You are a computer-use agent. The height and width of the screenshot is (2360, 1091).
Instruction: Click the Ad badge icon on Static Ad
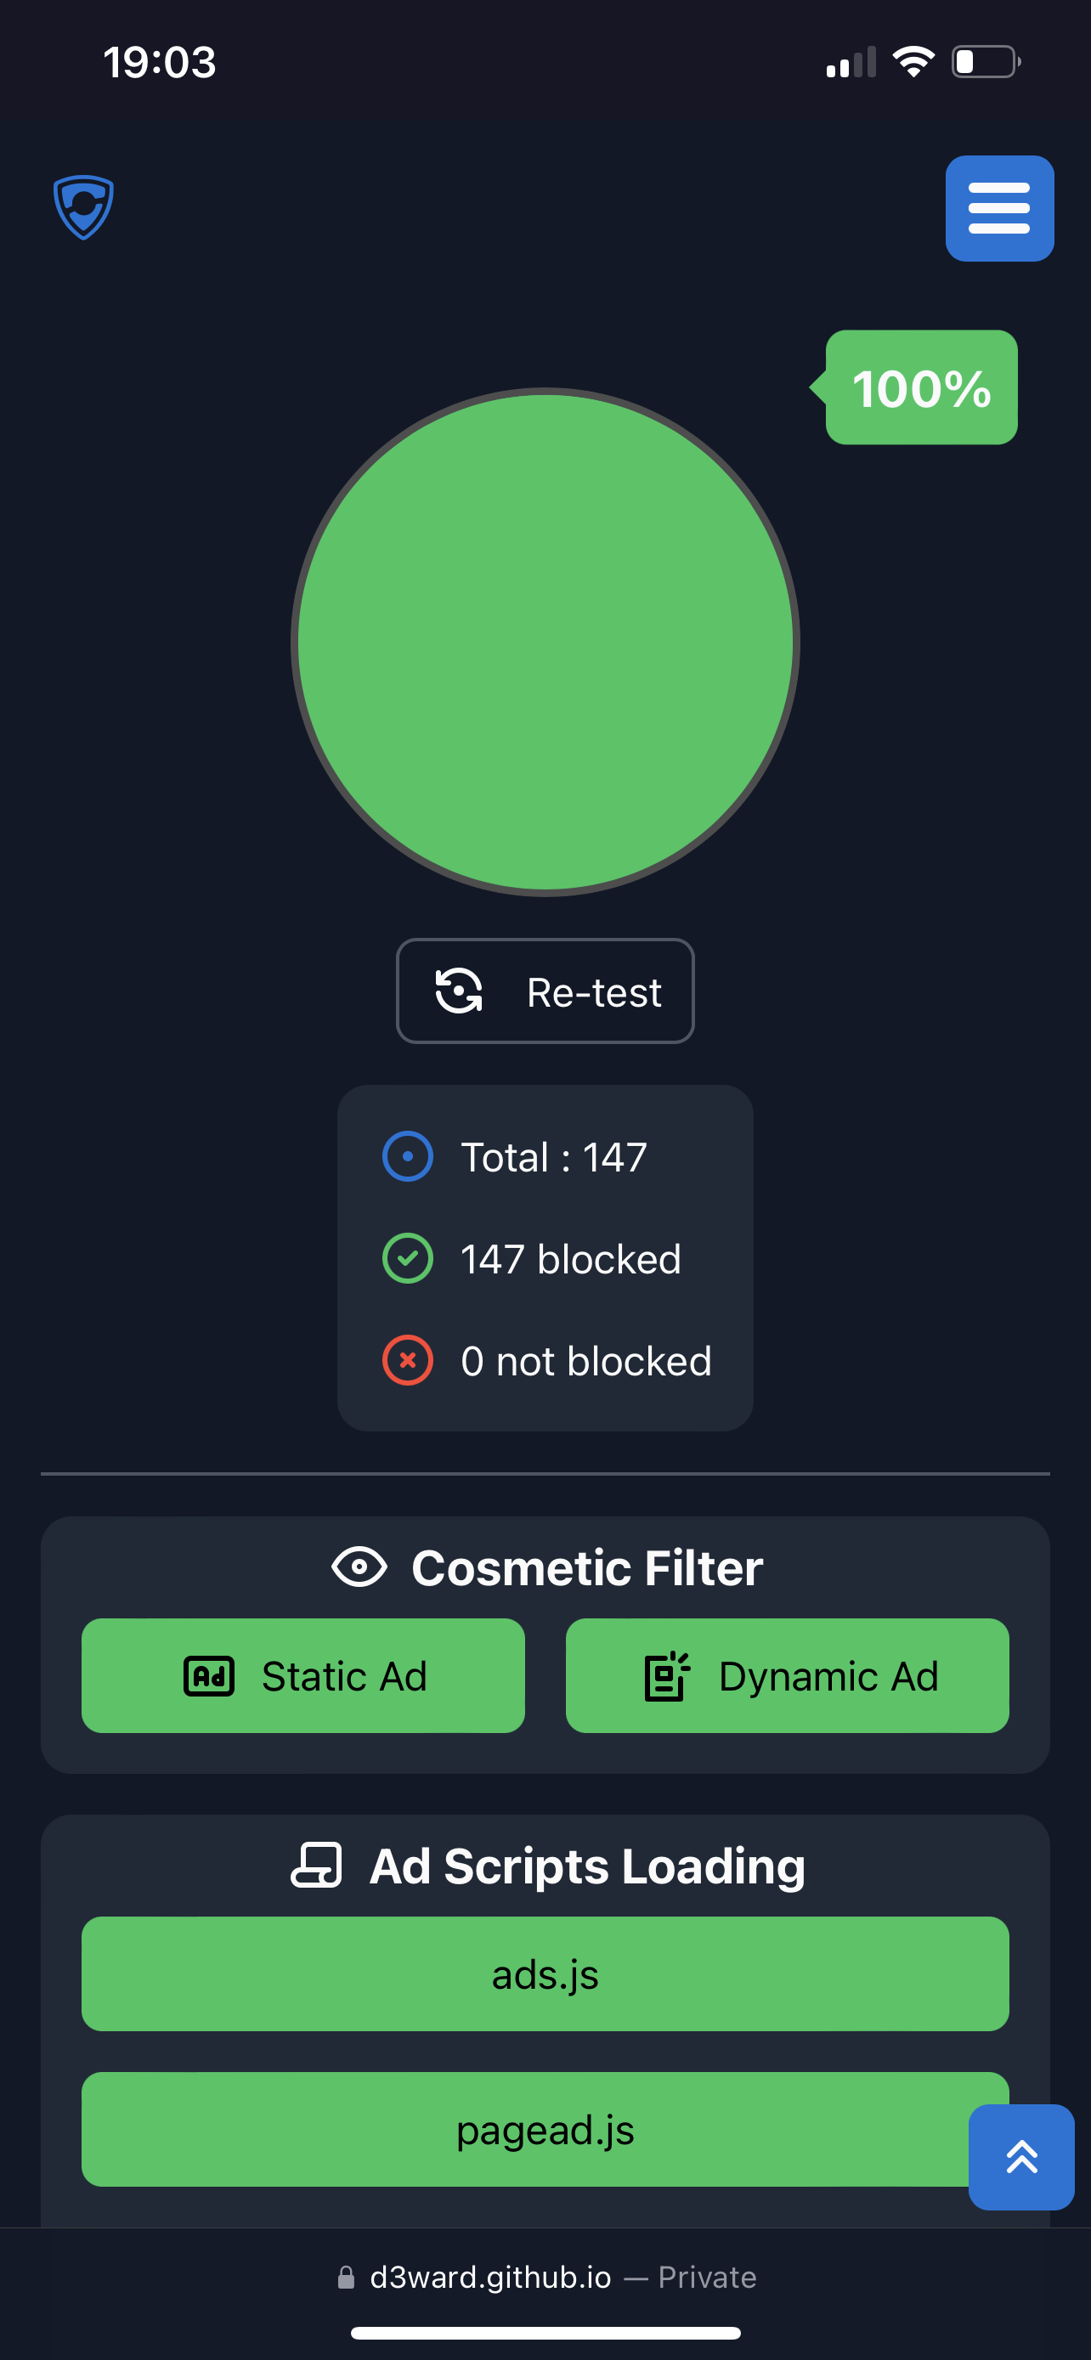(x=209, y=1677)
